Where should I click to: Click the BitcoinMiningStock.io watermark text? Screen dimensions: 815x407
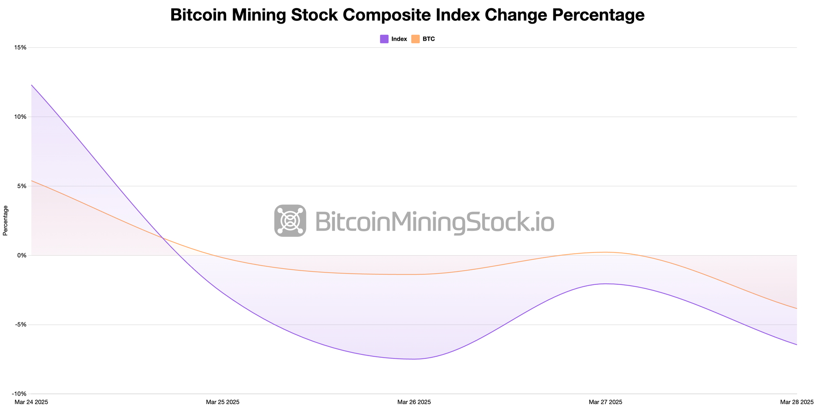[x=435, y=223]
